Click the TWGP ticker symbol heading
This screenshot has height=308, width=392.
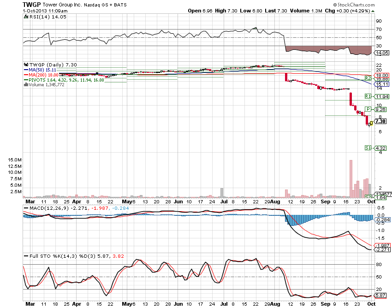[31, 5]
